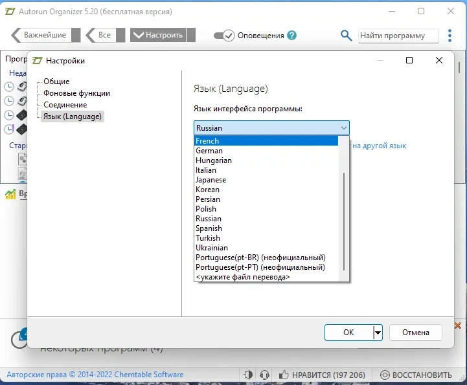Select Korean language entry
This screenshot has width=467, height=385.
point(266,190)
